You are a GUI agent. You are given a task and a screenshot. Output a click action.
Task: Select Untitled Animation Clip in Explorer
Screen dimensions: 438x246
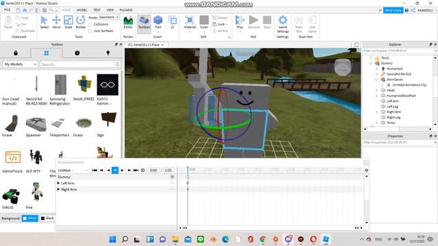point(409,85)
